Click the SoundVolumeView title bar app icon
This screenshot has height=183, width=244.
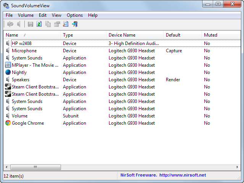[6, 6]
